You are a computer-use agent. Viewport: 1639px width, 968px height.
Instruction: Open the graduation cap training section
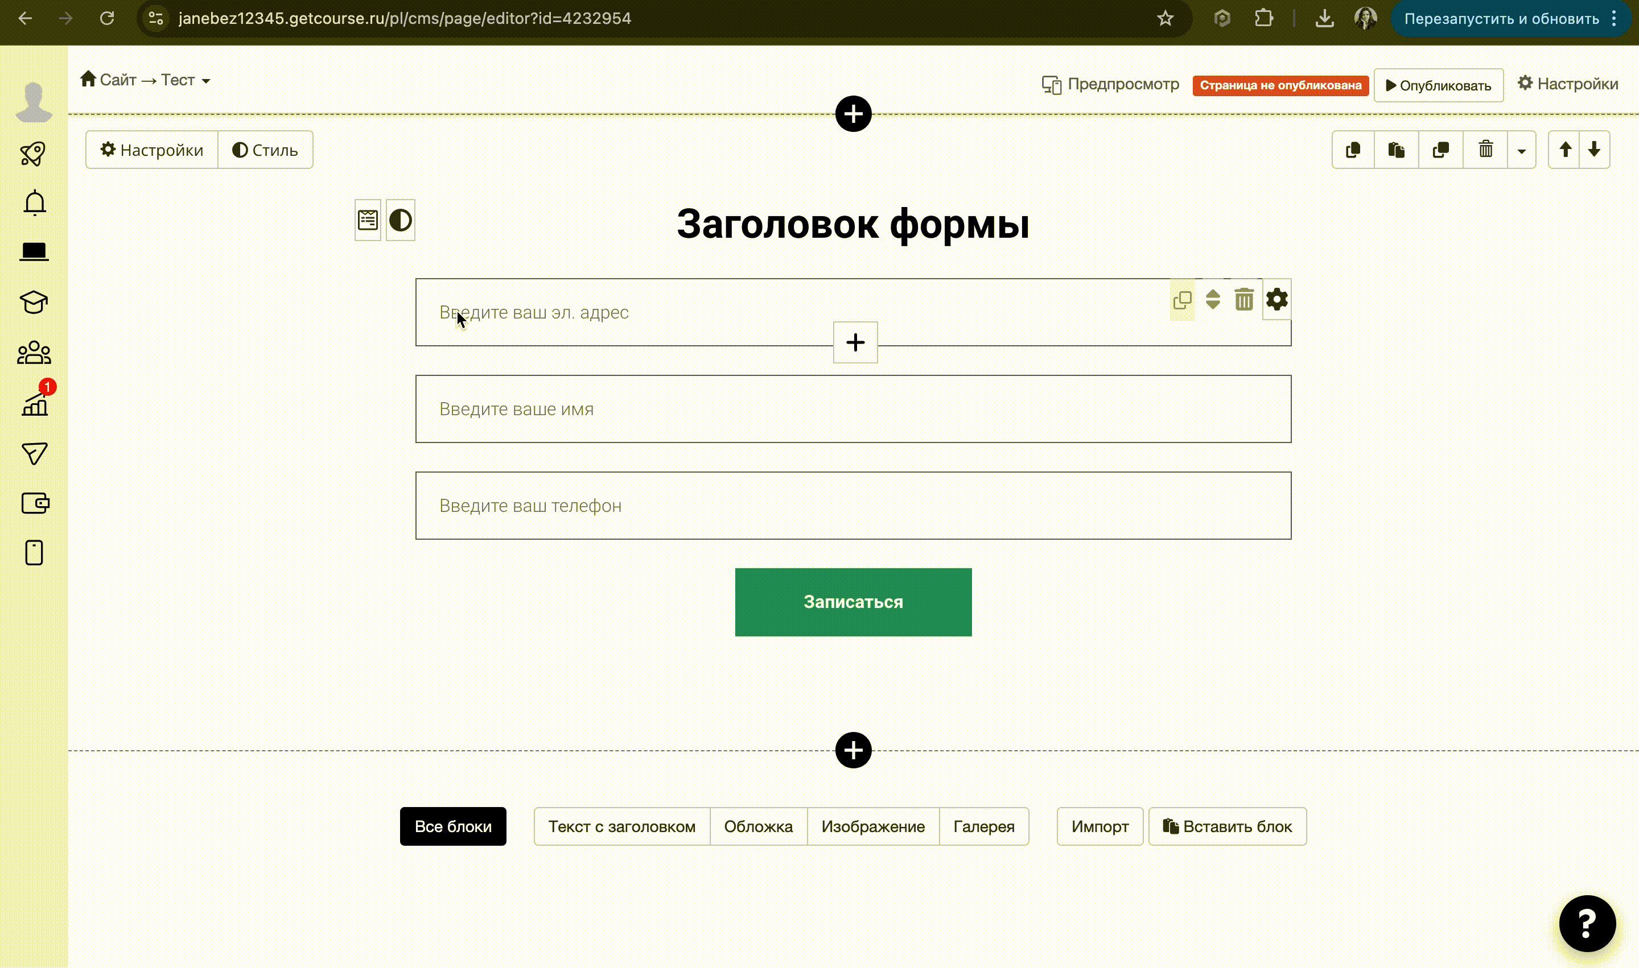click(x=34, y=302)
